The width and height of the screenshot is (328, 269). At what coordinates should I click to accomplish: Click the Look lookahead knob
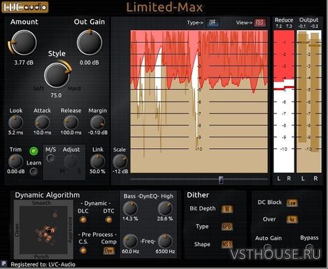coord(16,123)
